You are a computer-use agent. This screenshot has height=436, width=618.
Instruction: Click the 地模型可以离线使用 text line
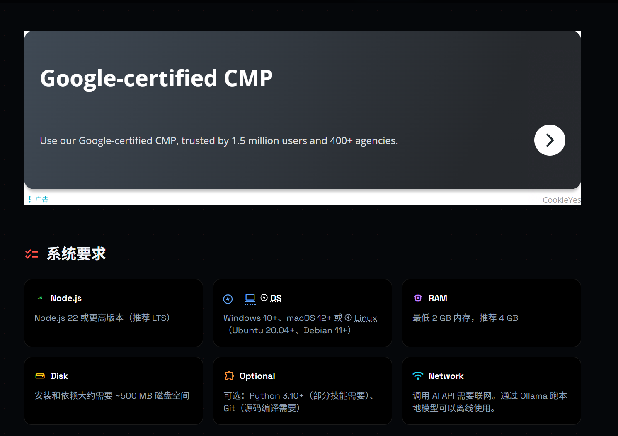pyautogui.click(x=454, y=408)
